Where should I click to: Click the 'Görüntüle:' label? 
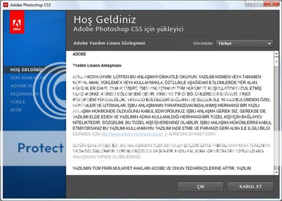tap(203, 43)
